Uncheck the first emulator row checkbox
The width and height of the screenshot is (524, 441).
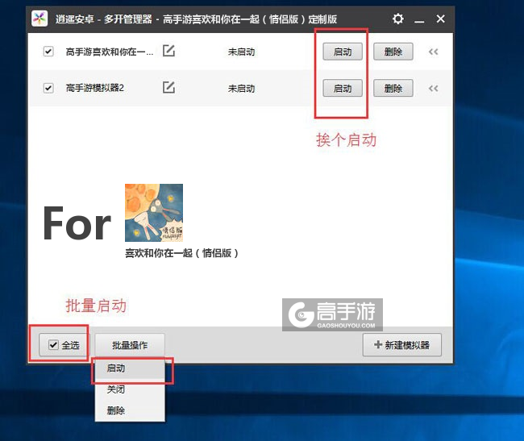[48, 52]
